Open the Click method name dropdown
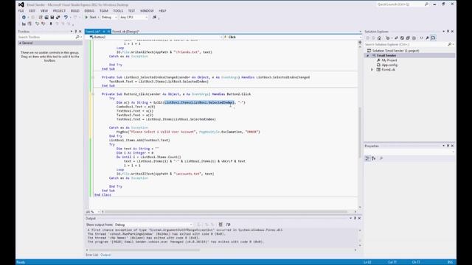 coord(292,37)
